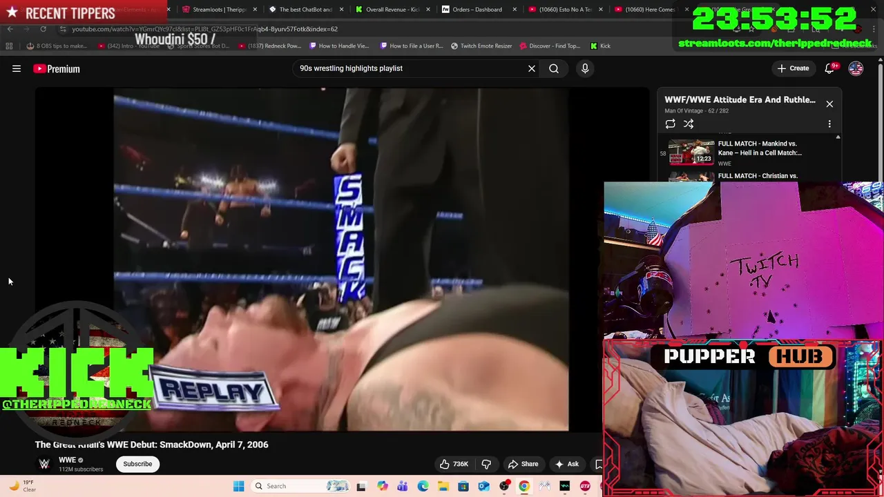The image size is (884, 497).
Task: Click the Create button
Action: point(793,68)
